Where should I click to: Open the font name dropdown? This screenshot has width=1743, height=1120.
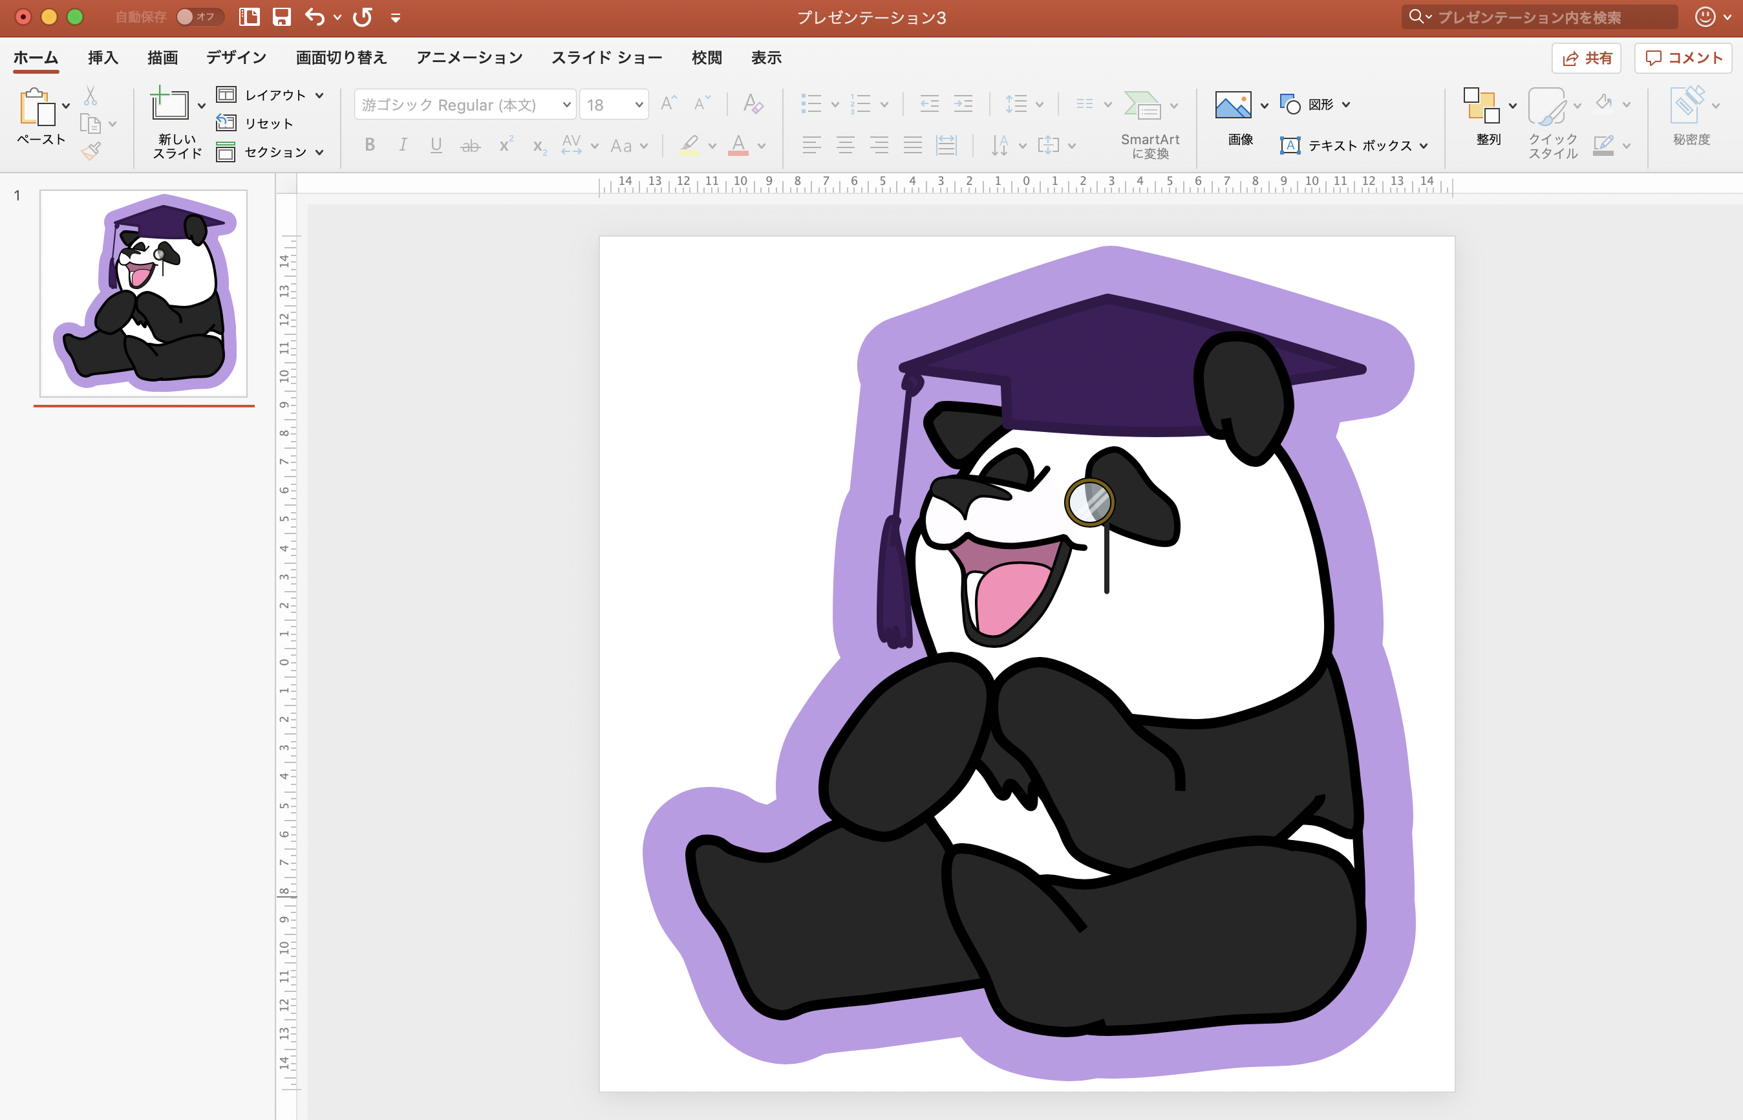click(566, 105)
